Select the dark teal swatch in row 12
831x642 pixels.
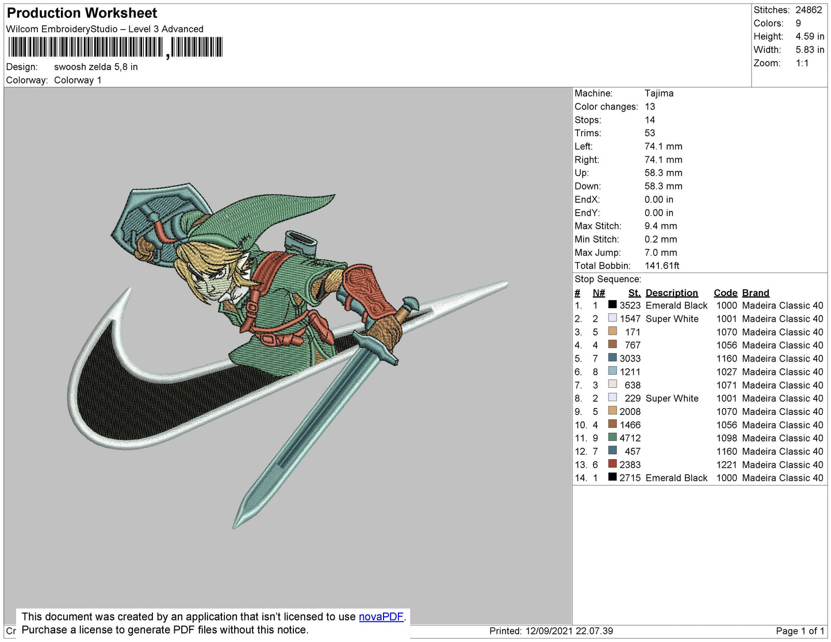coord(612,451)
